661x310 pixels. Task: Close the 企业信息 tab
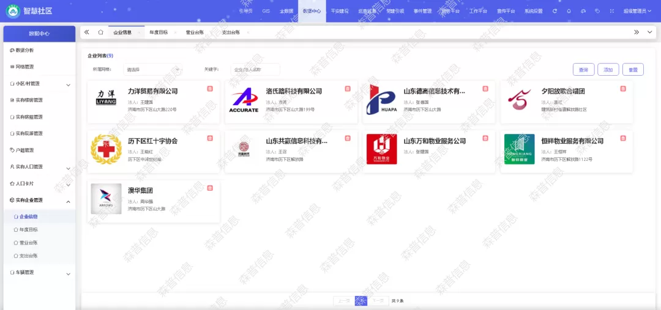(139, 32)
